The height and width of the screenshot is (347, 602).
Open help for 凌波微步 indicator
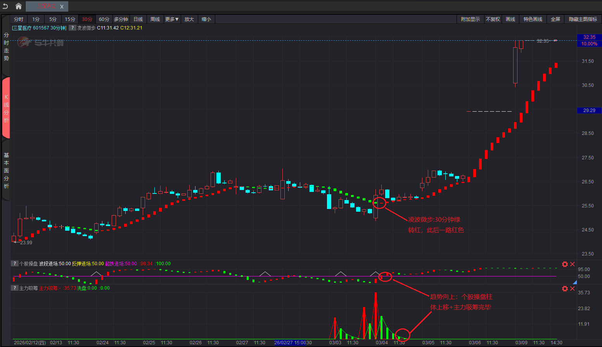tap(72, 28)
